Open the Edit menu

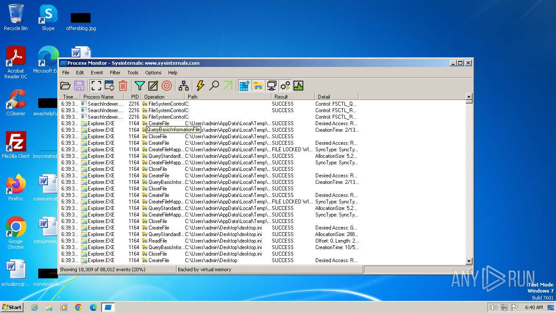tap(80, 73)
